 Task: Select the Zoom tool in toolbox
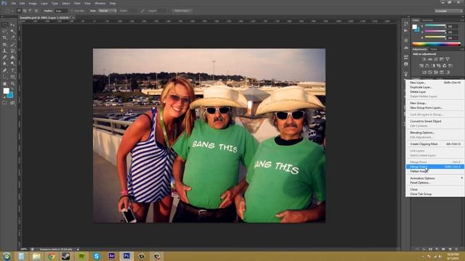pos(12,84)
